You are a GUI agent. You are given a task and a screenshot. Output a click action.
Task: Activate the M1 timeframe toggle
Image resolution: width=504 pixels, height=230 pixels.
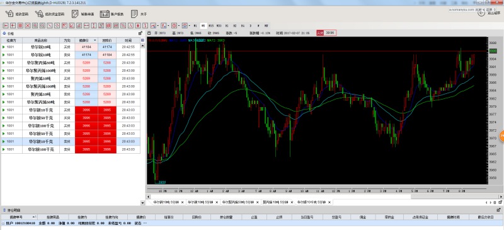[x=195, y=25]
